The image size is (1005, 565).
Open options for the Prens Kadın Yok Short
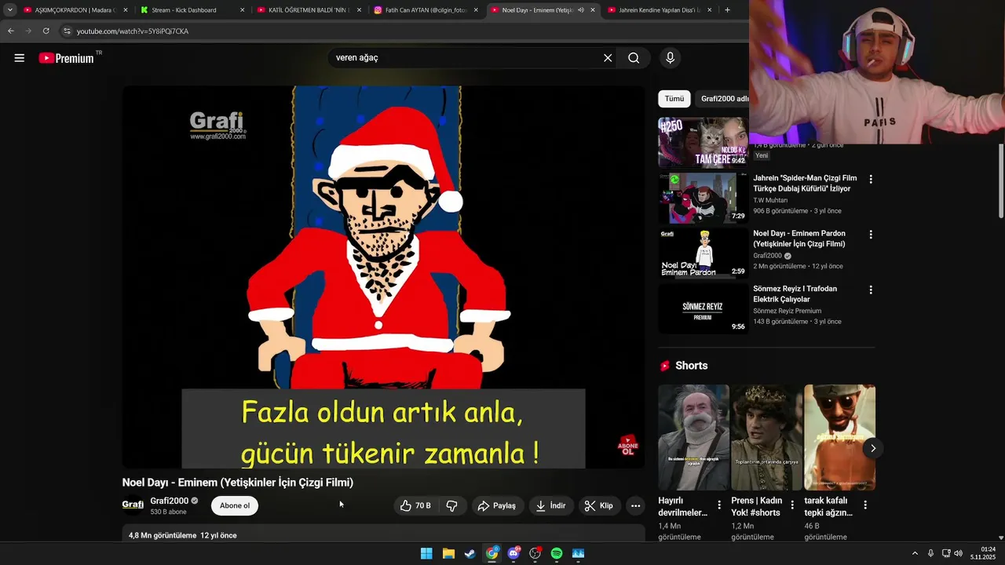point(791,505)
